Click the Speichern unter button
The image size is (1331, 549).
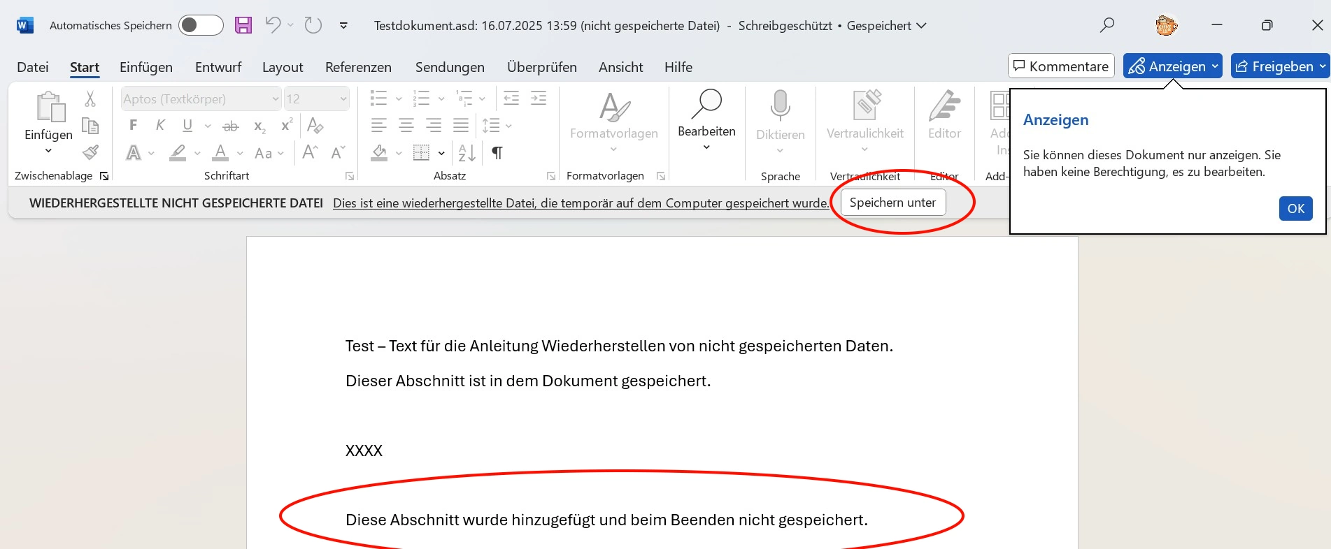(892, 203)
